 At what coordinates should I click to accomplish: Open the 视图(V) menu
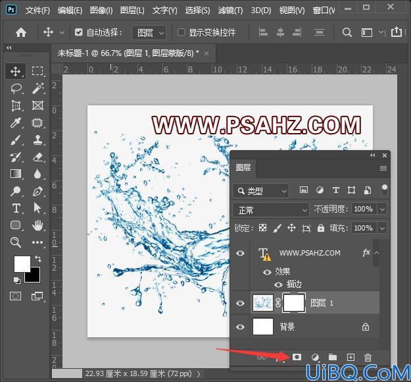click(x=292, y=11)
